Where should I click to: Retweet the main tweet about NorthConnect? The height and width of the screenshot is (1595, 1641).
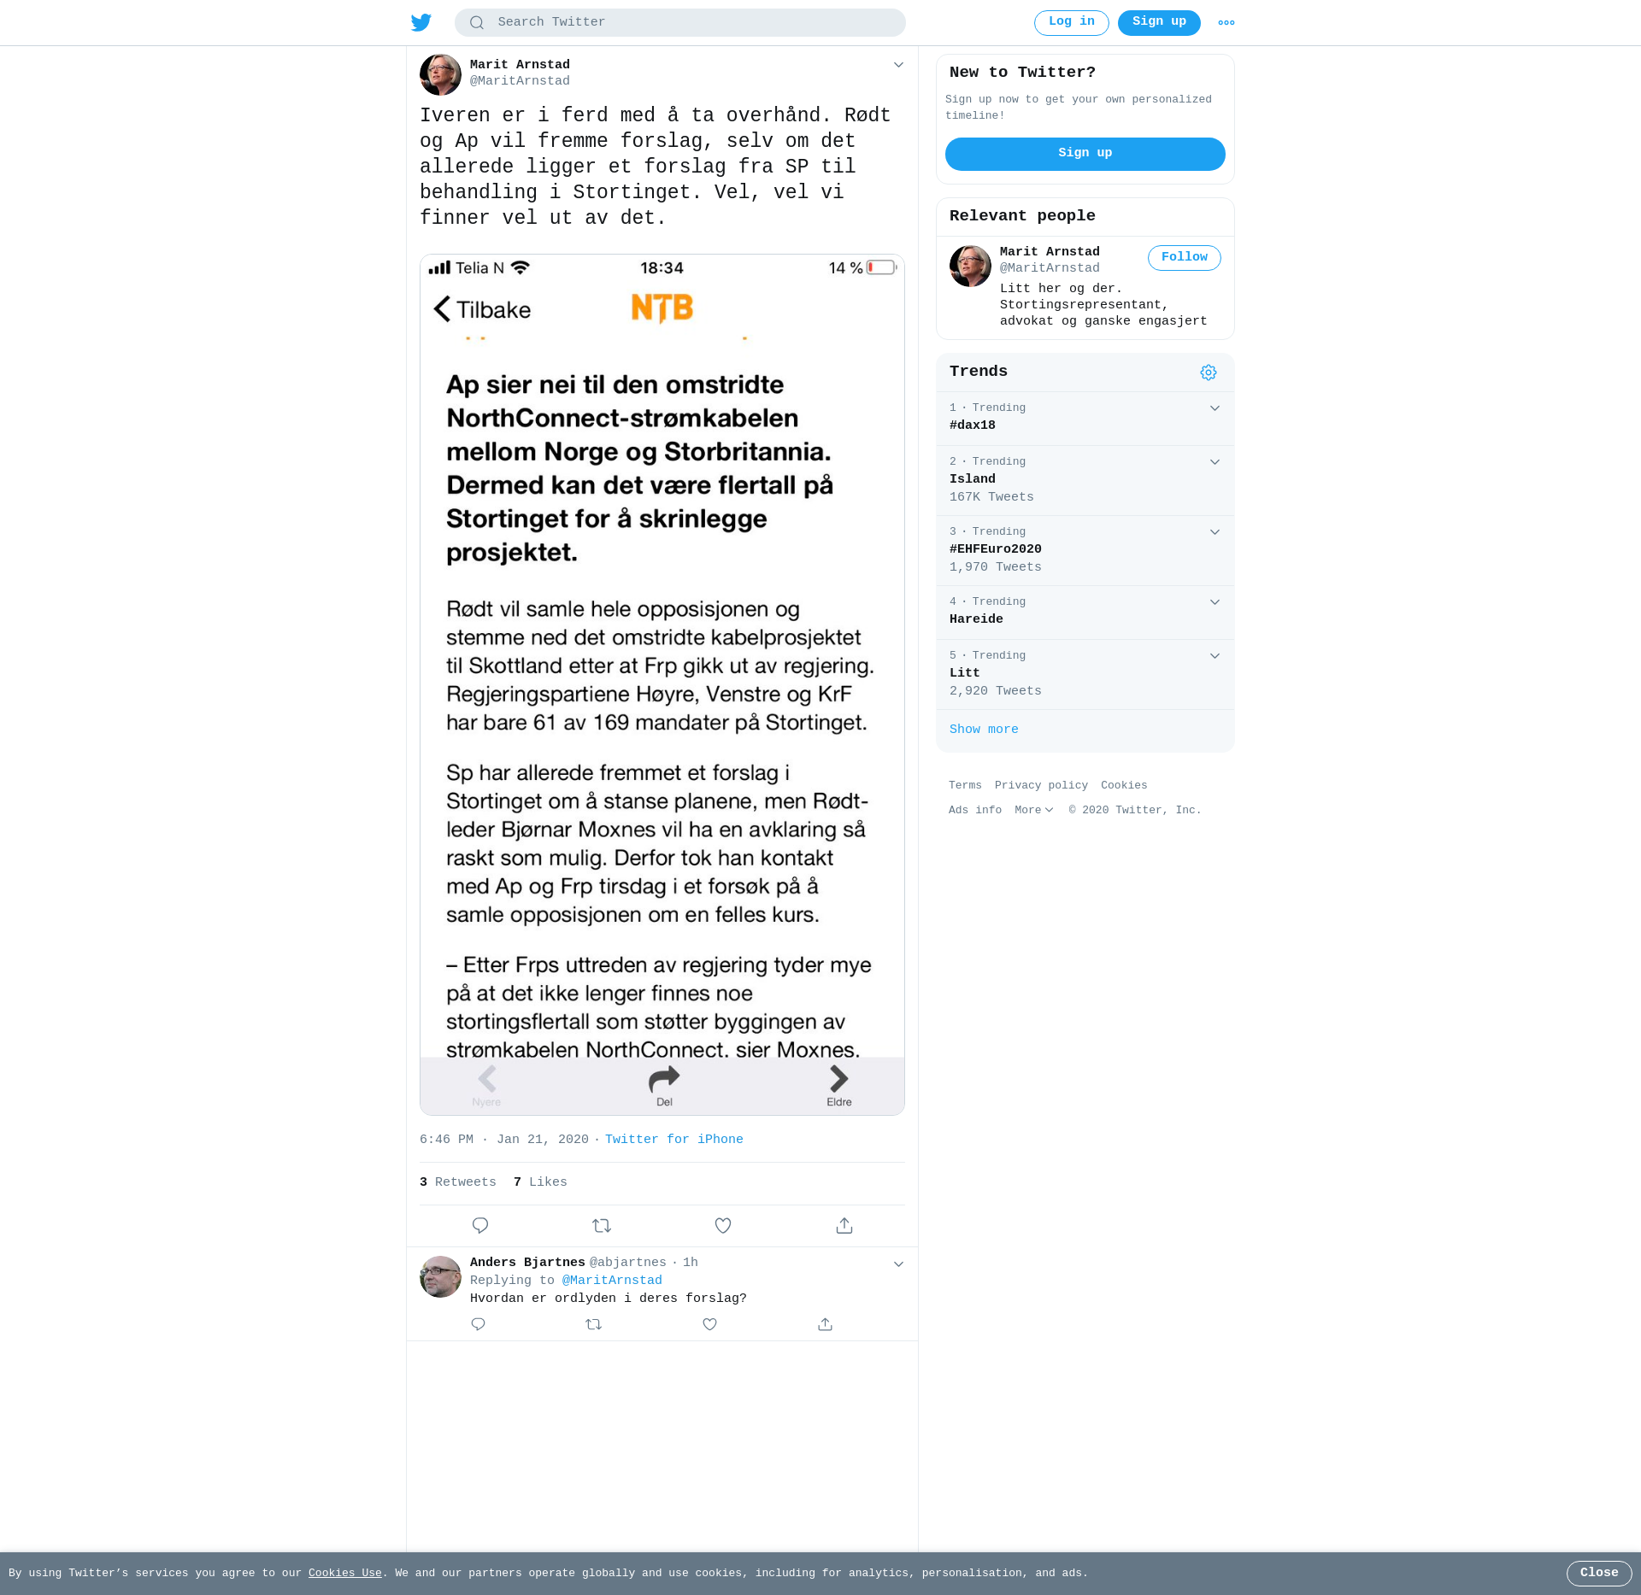point(602,1225)
